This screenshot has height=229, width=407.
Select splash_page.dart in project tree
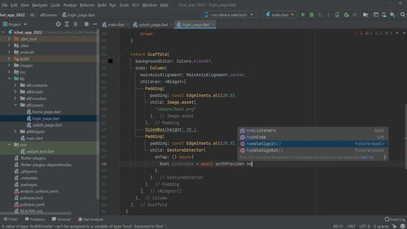click(x=47, y=125)
